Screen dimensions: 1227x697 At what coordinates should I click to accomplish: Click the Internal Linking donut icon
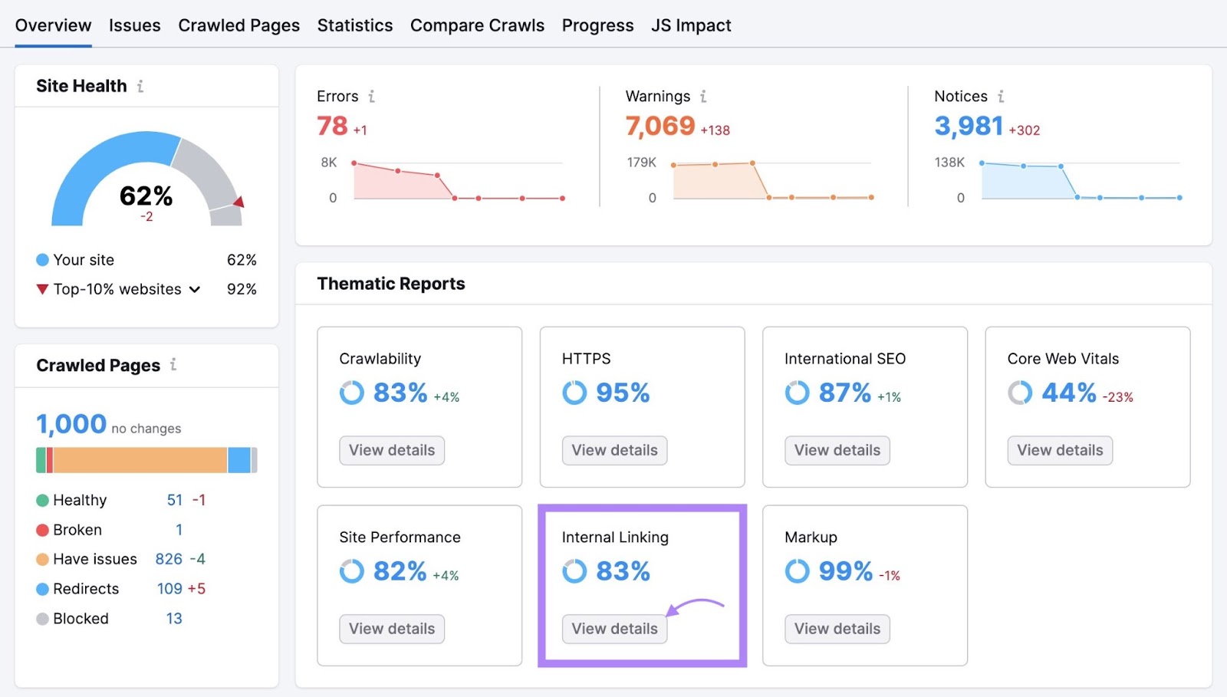(574, 572)
